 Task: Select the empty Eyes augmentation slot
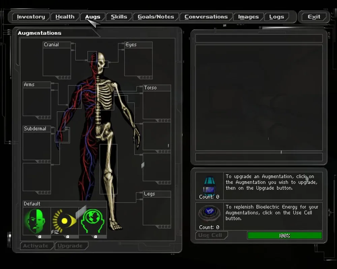pyautogui.click(x=139, y=62)
